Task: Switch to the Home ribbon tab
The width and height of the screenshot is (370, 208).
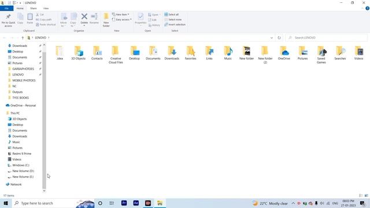Action: [x=20, y=9]
